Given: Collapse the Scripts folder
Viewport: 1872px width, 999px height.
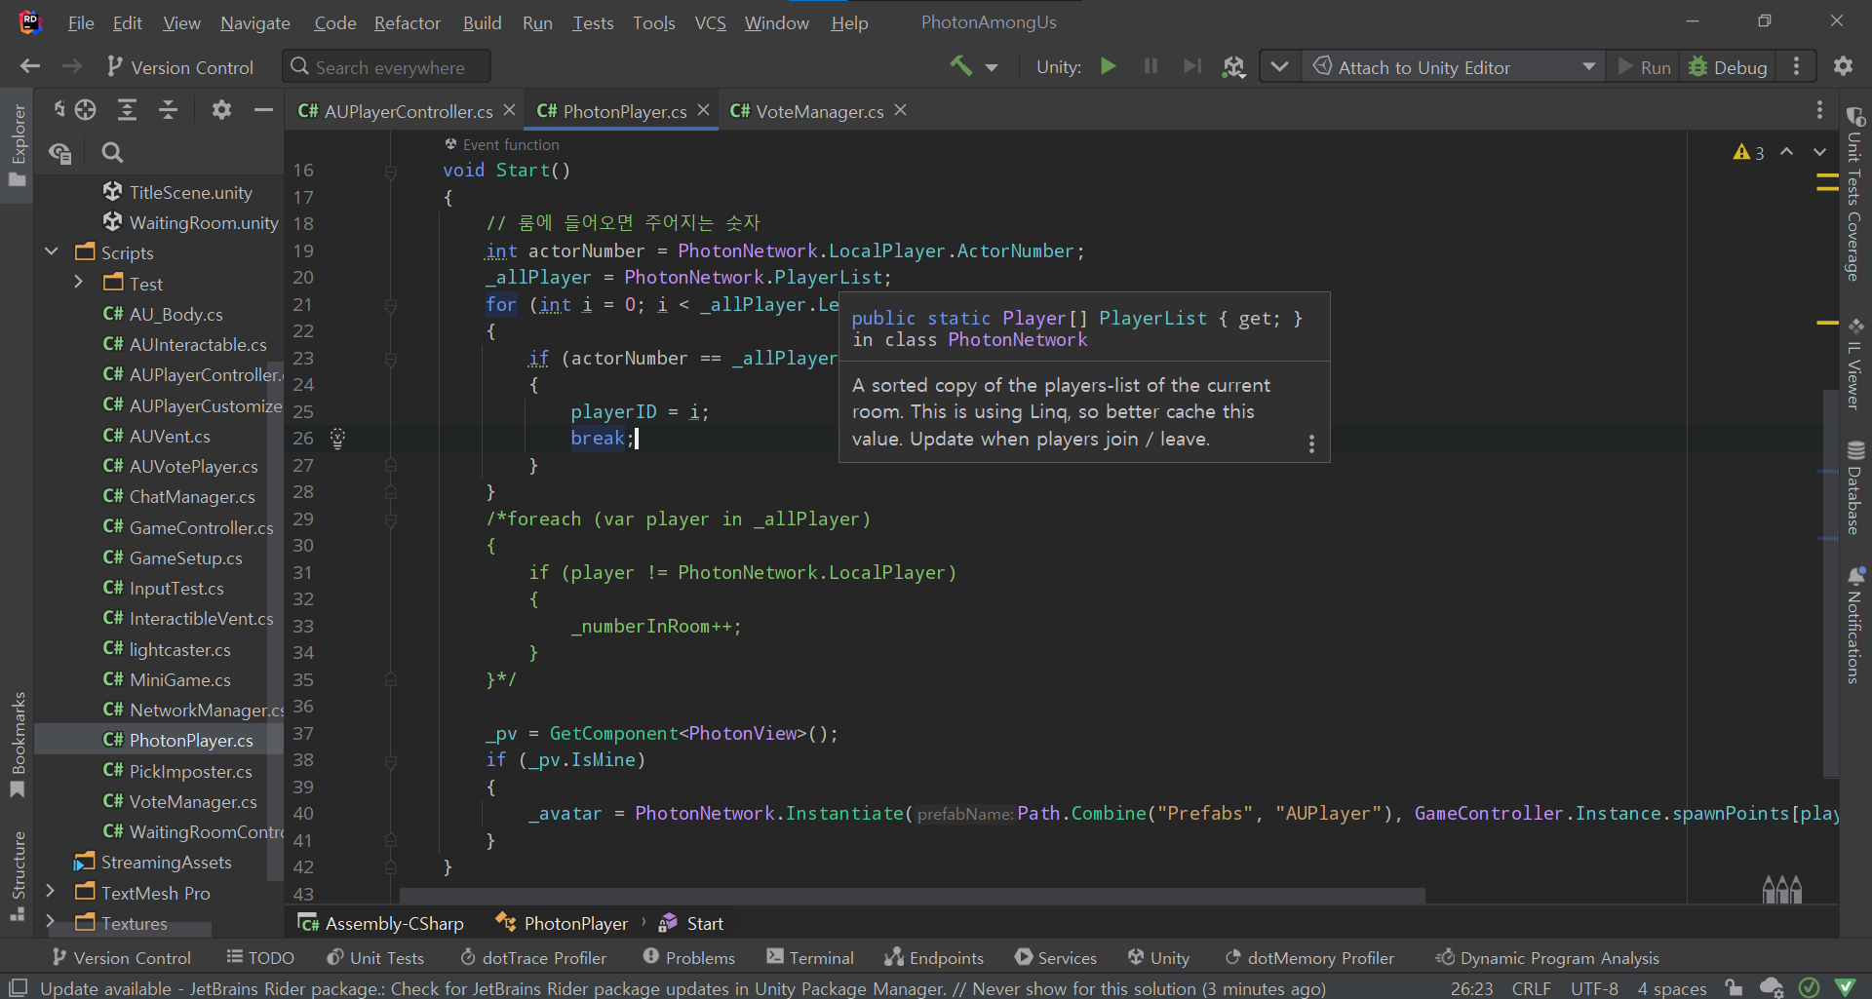Looking at the screenshot, I should click(x=51, y=251).
